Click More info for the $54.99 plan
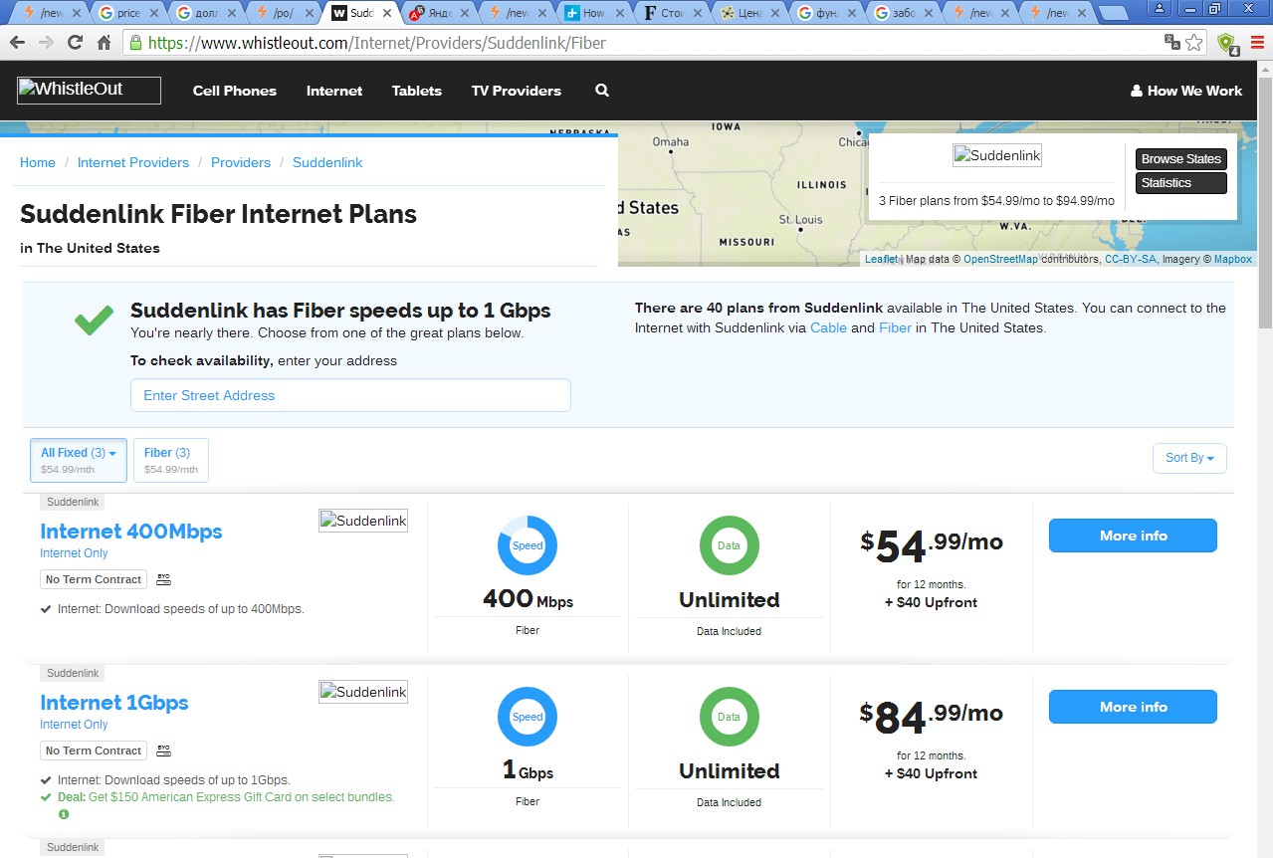1273x858 pixels. click(1133, 536)
